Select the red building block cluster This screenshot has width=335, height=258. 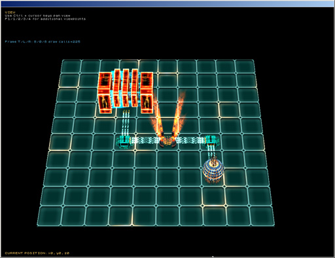(126, 91)
